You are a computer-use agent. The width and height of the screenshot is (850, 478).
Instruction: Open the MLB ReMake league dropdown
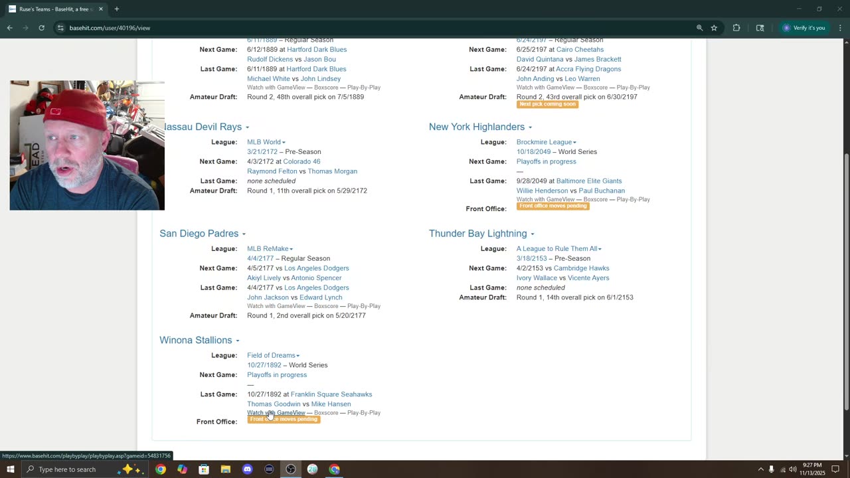[x=270, y=249]
